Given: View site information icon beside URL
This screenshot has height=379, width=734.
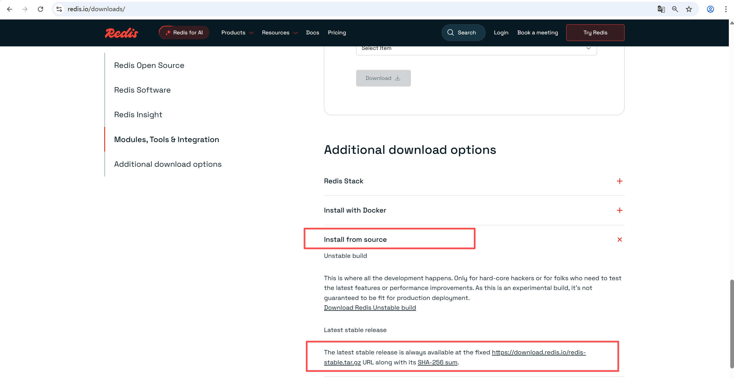Looking at the screenshot, I should tap(59, 9).
